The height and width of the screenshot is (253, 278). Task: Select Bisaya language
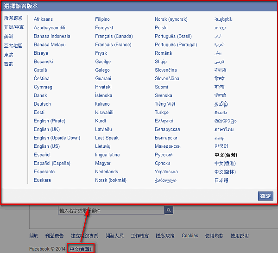[x=41, y=53]
